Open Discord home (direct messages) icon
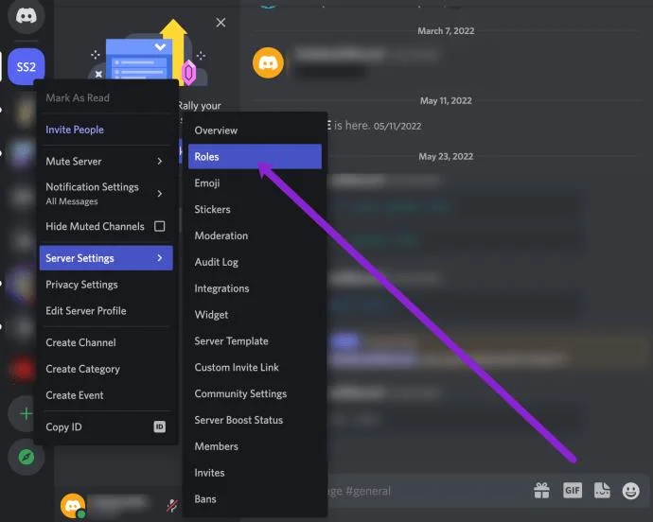This screenshot has height=522, width=653. pyautogui.click(x=26, y=16)
